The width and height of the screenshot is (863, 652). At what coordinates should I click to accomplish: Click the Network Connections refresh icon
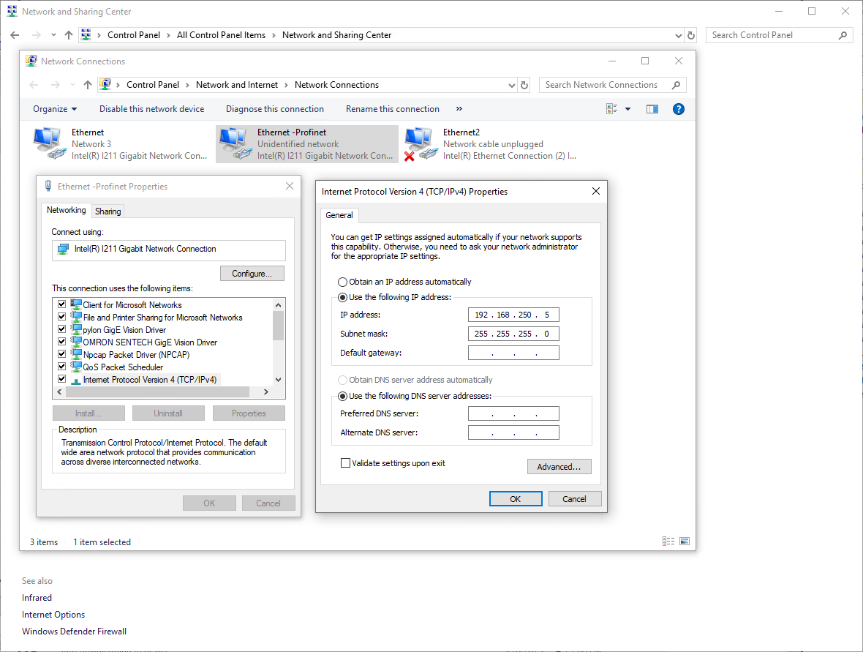coord(524,85)
